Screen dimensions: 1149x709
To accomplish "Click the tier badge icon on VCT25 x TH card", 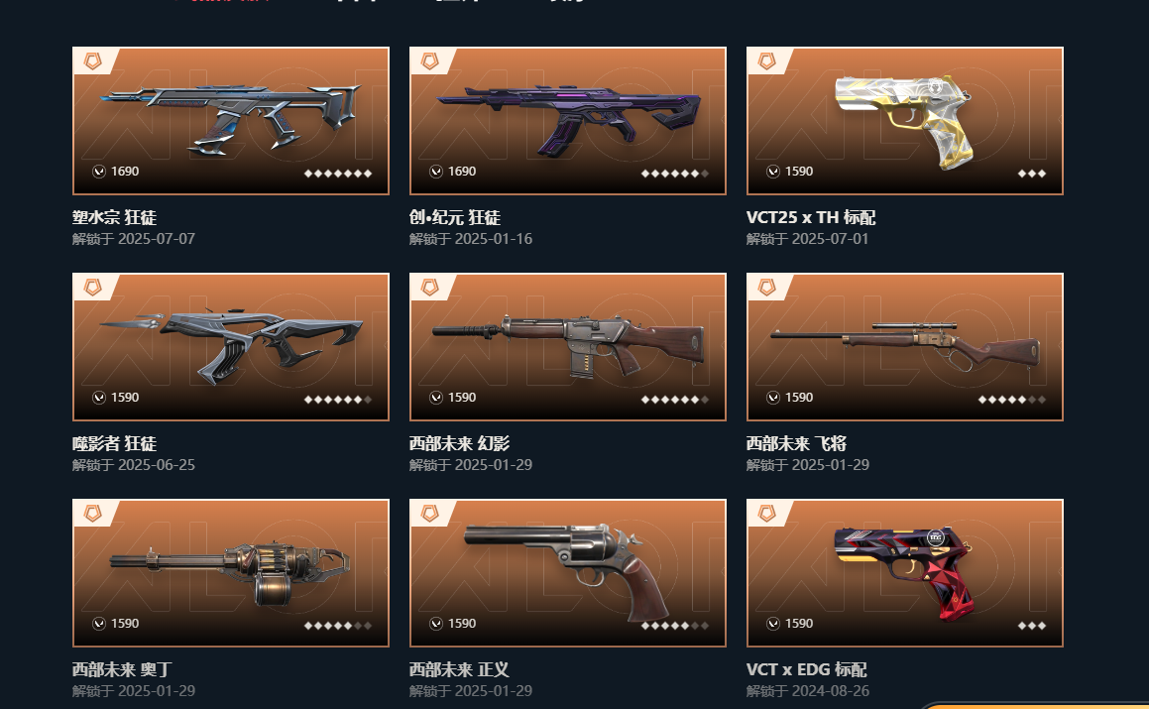I will tap(767, 60).
